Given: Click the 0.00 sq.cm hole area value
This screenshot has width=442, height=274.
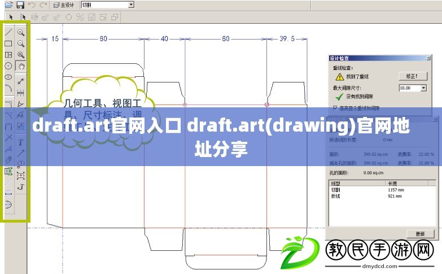Looking at the screenshot, I should click(373, 173).
